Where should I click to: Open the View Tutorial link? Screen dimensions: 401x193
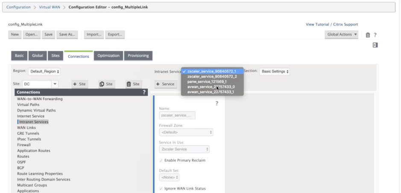click(x=317, y=24)
